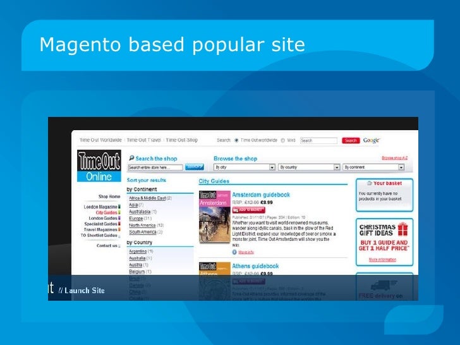
Task: Open City Guides category in sidebar
Action: pos(107,212)
